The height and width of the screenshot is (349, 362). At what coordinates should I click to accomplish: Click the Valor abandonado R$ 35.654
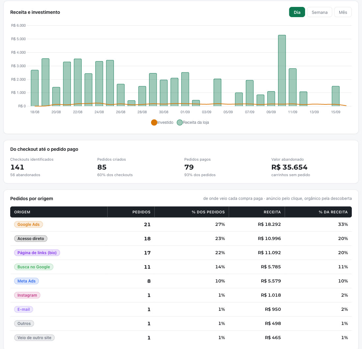pyautogui.click(x=289, y=167)
